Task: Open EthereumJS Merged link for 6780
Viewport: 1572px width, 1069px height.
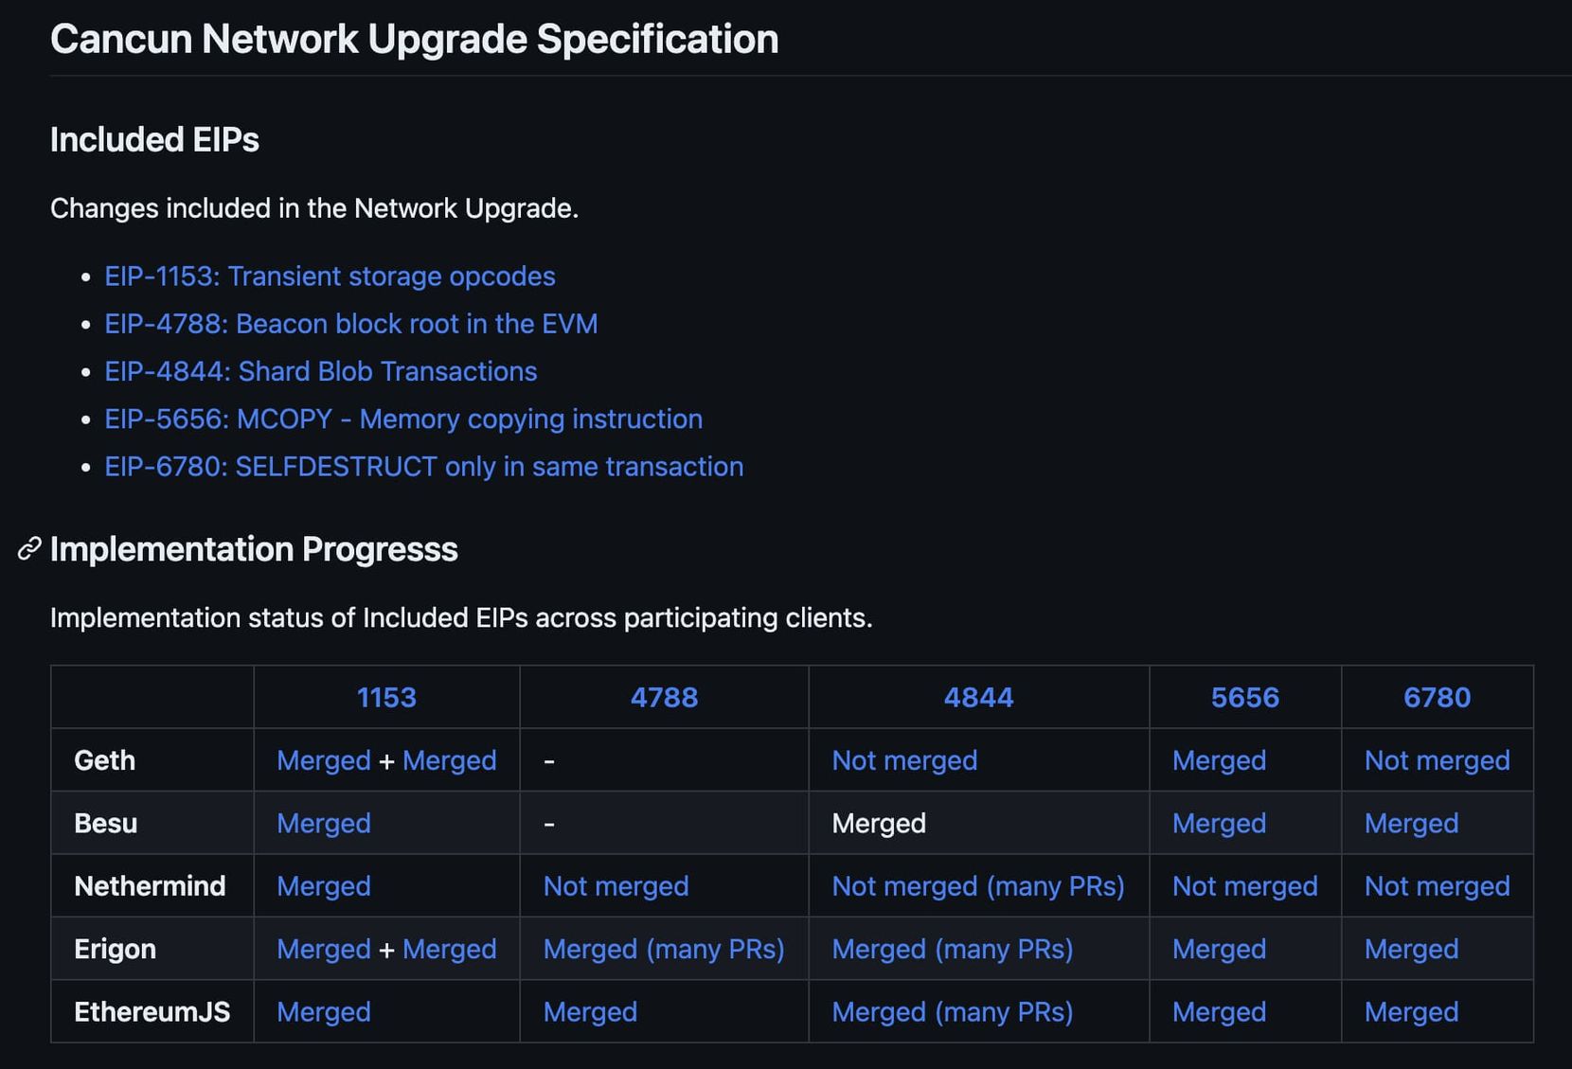Action: (1411, 1012)
